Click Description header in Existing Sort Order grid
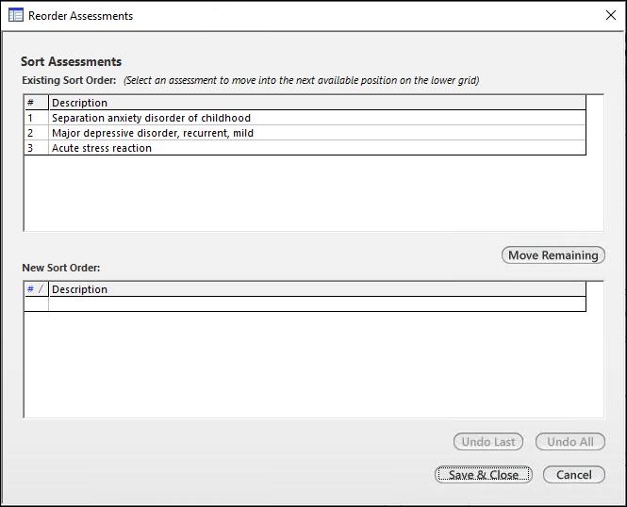 [x=80, y=103]
